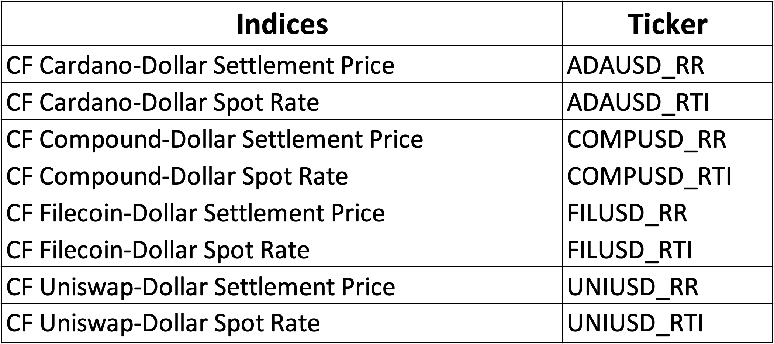Select CF Cardano-Dollar Settlement Price cell
774x344 pixels.
282,64
